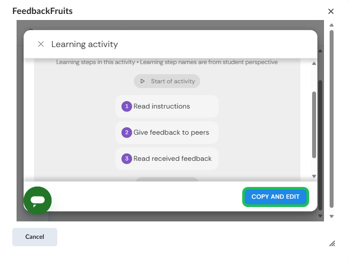Screen dimensions: 348x258
Task: Click the outermost dialog scrollbar up arrow
Action: coord(331,25)
